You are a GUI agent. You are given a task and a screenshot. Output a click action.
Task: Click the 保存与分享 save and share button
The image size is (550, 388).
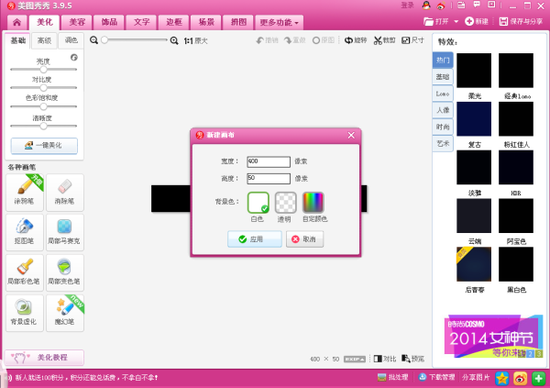pyautogui.click(x=521, y=22)
